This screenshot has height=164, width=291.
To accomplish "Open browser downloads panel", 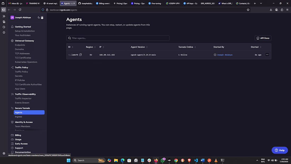I will [271, 10].
